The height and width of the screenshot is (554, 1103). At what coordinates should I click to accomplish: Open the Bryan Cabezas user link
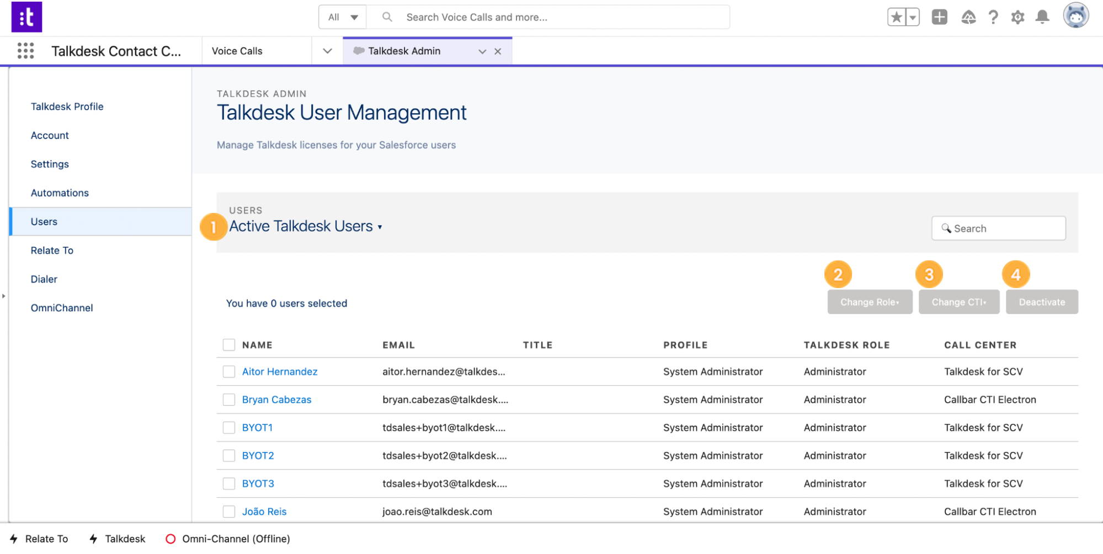click(276, 399)
